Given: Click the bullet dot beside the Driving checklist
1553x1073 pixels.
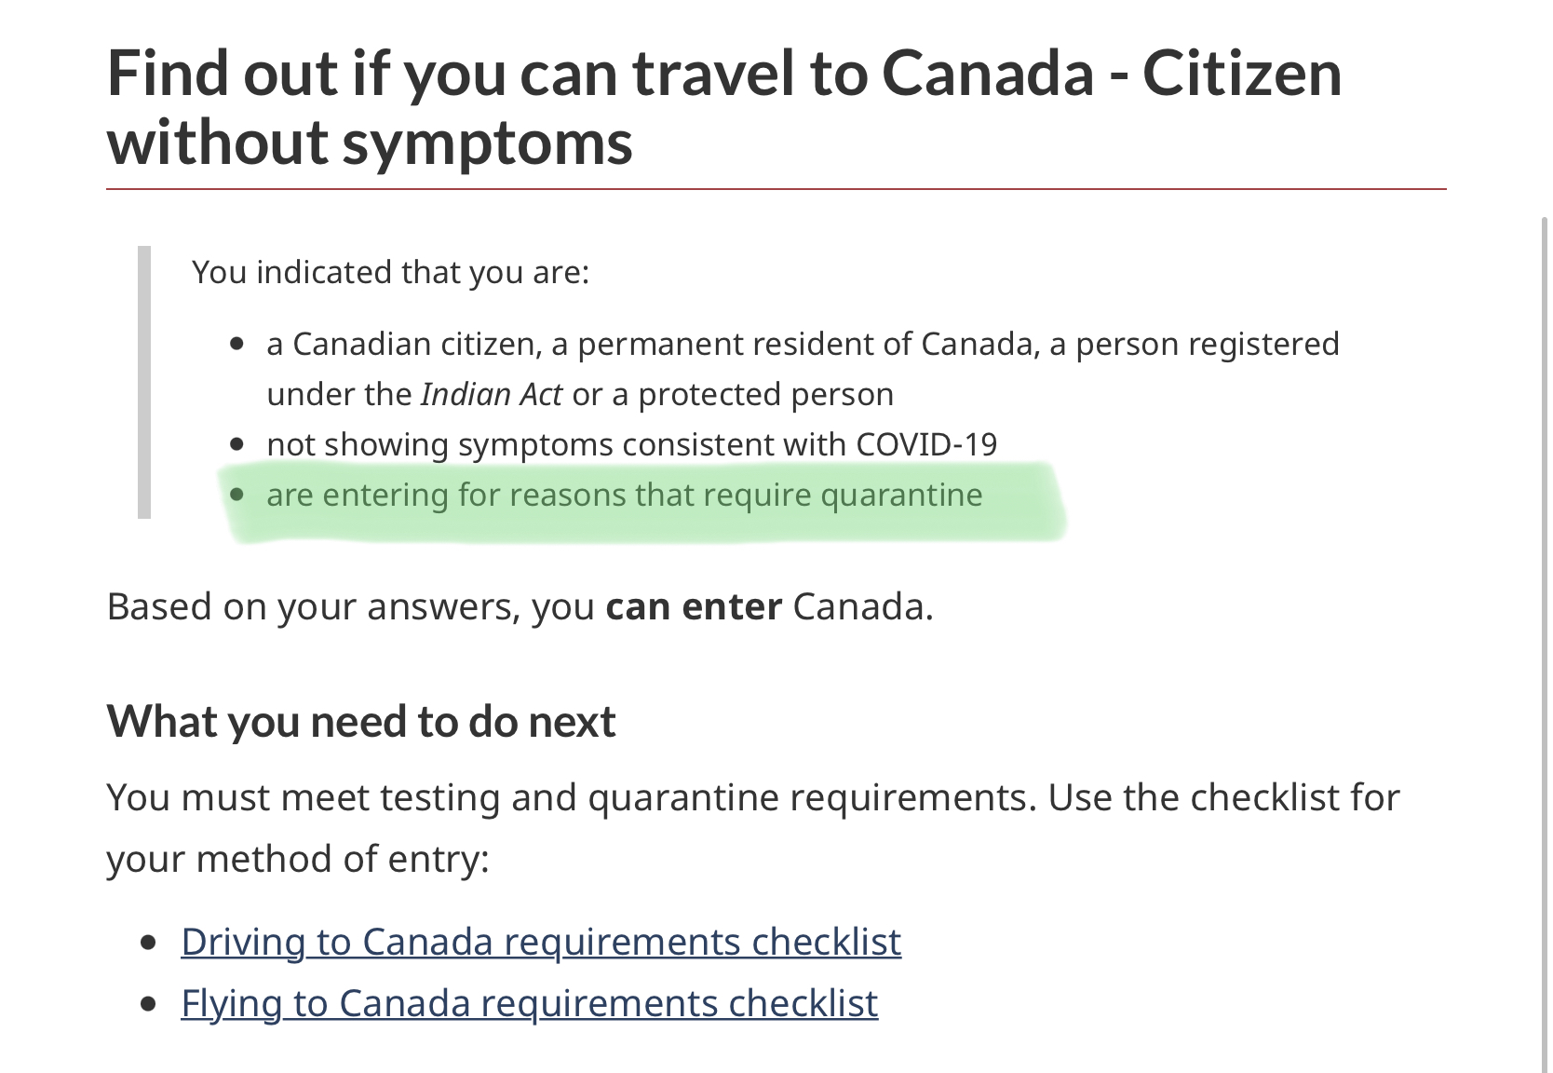Looking at the screenshot, I should pyautogui.click(x=148, y=943).
